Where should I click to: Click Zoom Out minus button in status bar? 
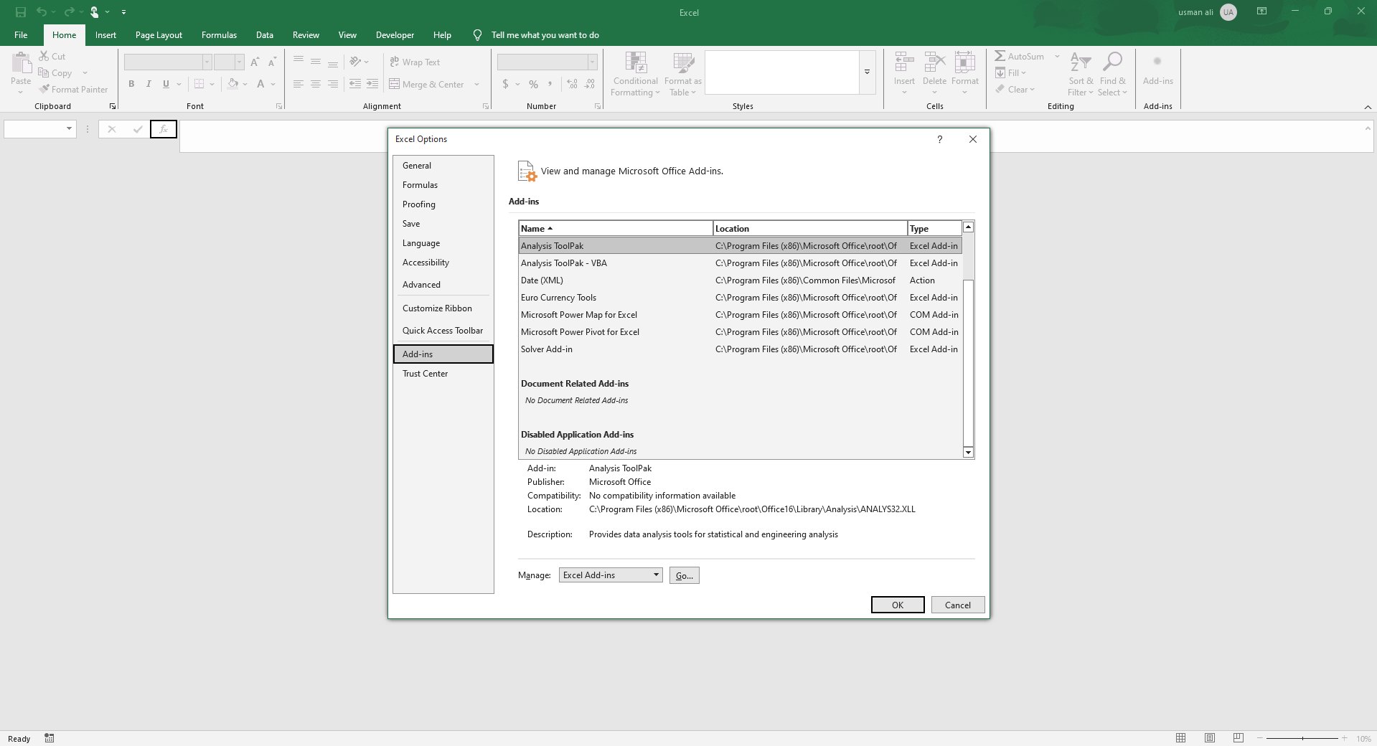click(x=1260, y=738)
